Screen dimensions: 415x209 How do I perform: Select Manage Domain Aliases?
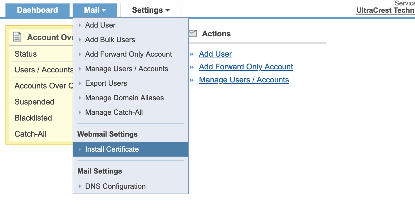tap(131, 98)
